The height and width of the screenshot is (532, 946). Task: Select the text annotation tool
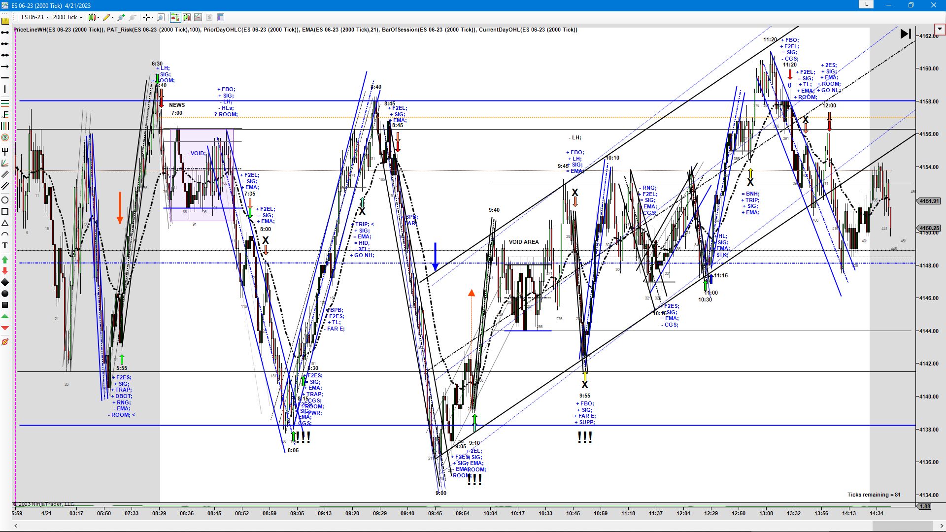(5, 245)
